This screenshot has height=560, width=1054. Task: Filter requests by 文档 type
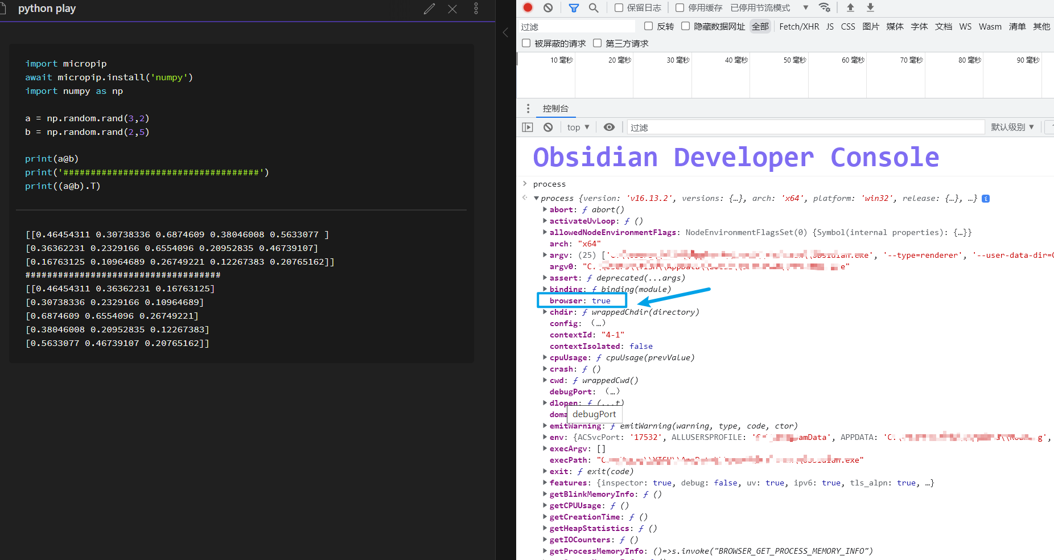point(943,27)
